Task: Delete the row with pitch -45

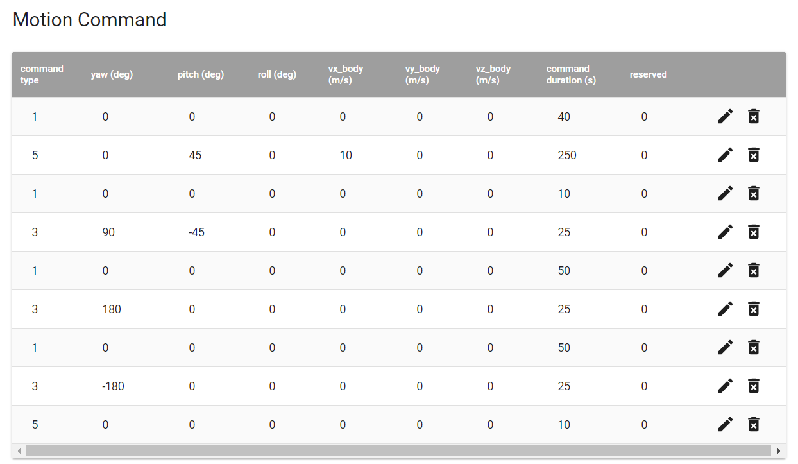Action: tap(754, 232)
